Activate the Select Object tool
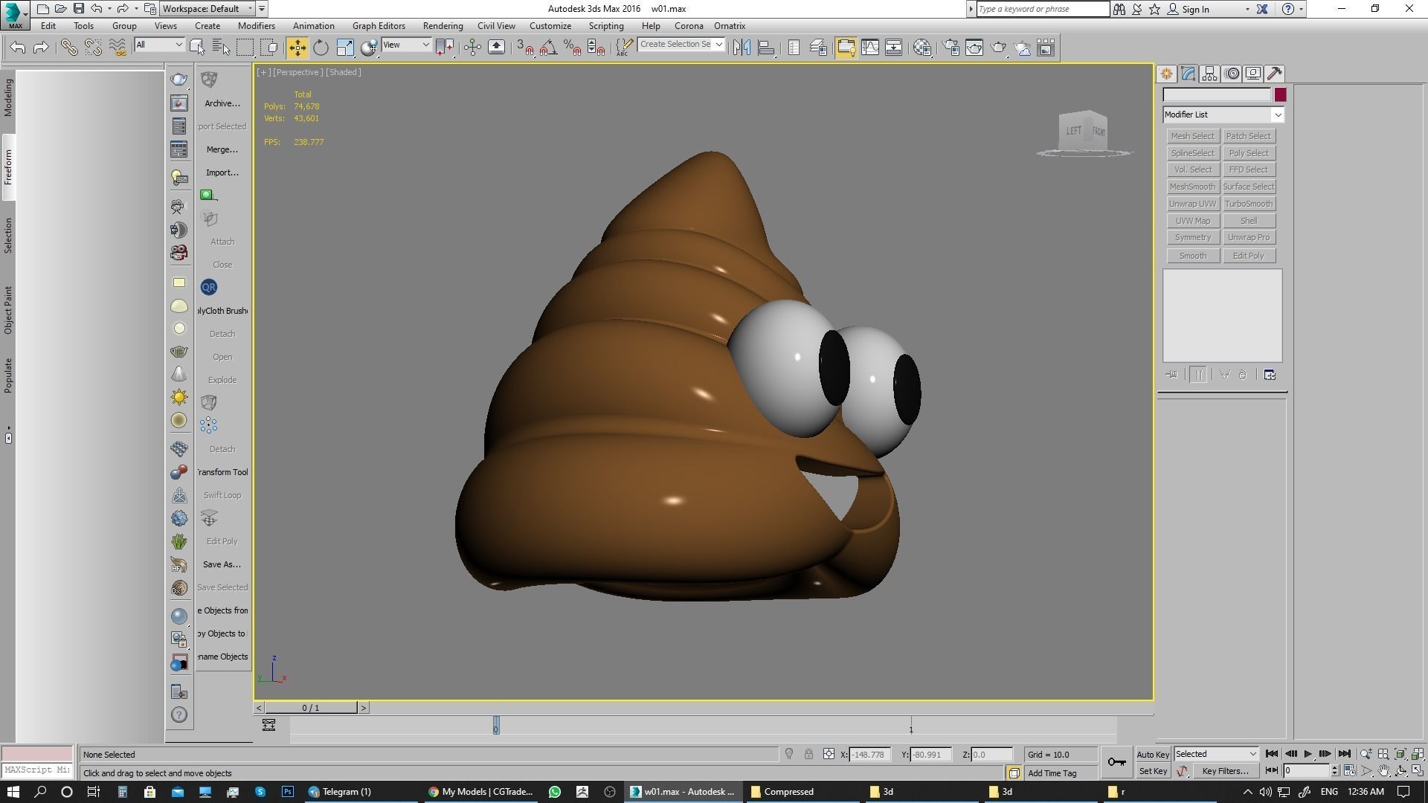Image resolution: width=1428 pixels, height=803 pixels. click(x=197, y=48)
